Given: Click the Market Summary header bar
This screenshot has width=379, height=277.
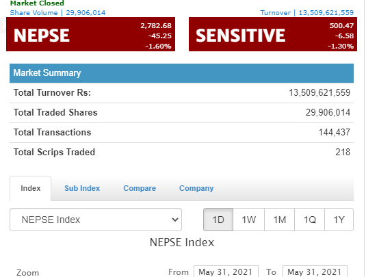Looking at the screenshot, I should (181, 73).
